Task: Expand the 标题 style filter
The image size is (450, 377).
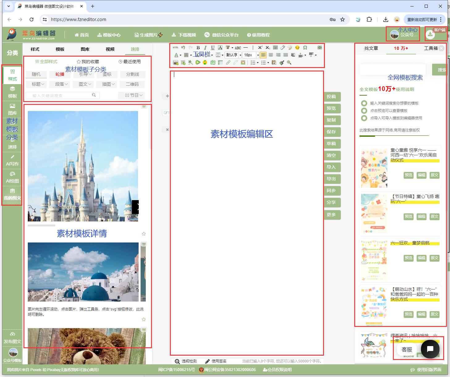Action: [39, 84]
